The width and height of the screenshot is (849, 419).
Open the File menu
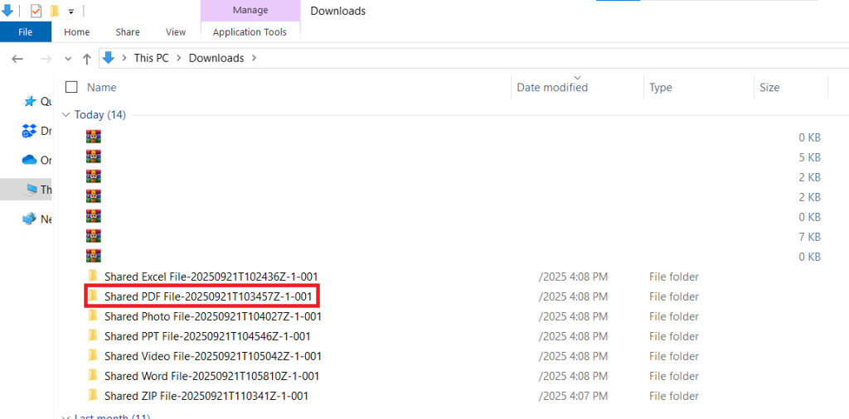click(x=25, y=32)
